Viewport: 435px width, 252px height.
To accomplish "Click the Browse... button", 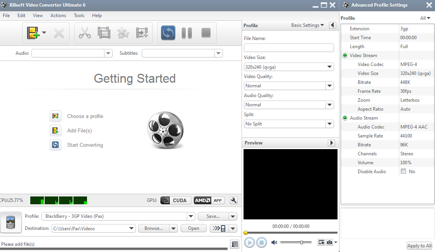I will (154, 228).
